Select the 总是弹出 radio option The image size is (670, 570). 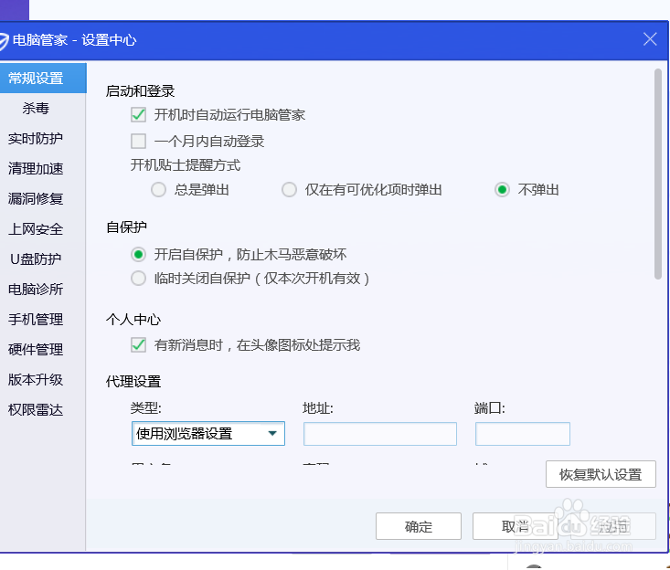point(158,190)
